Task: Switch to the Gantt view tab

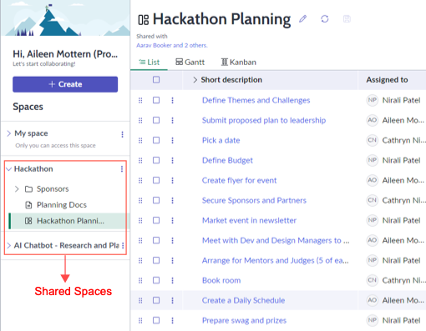Action: pos(190,62)
